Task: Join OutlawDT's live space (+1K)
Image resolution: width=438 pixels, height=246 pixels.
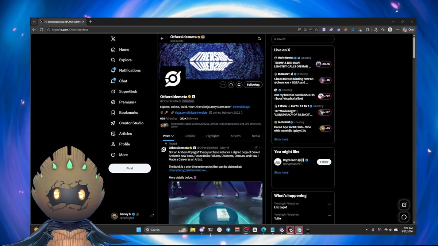Action: click(325, 80)
